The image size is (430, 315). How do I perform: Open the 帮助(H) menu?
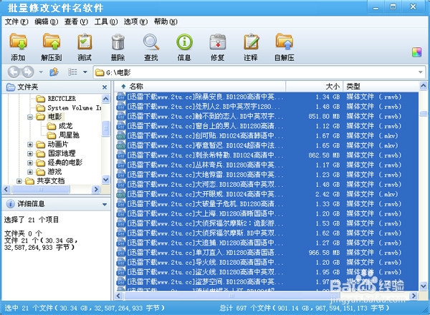tap(166, 21)
